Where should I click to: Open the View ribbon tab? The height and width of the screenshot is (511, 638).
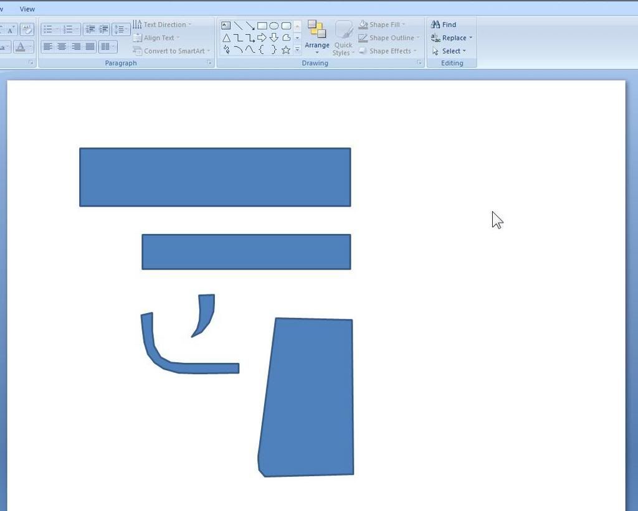pyautogui.click(x=27, y=9)
